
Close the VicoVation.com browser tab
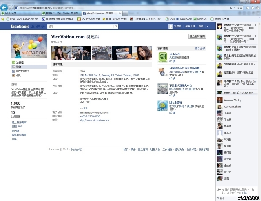coord(120,13)
